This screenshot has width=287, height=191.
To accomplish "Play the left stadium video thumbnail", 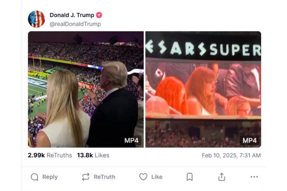I will pyautogui.click(x=86, y=89).
